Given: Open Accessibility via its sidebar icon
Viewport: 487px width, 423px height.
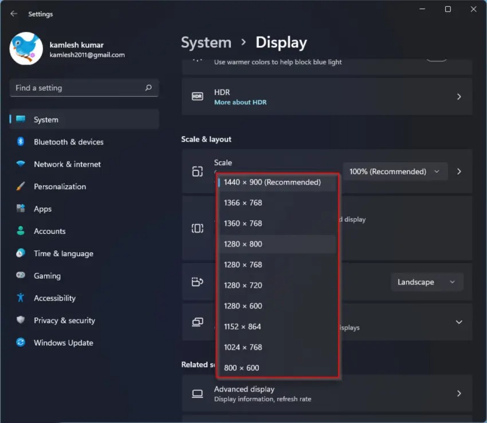Looking at the screenshot, I should 21,298.
